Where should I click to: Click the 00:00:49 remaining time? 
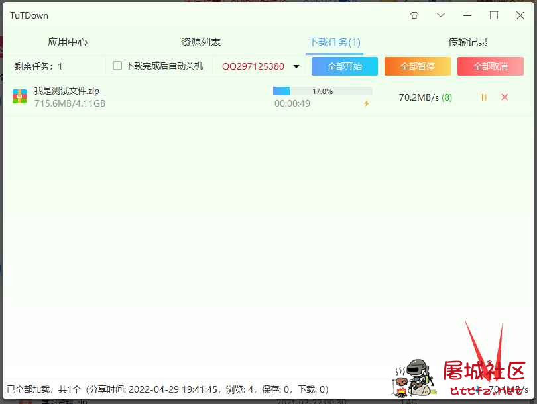(x=292, y=103)
